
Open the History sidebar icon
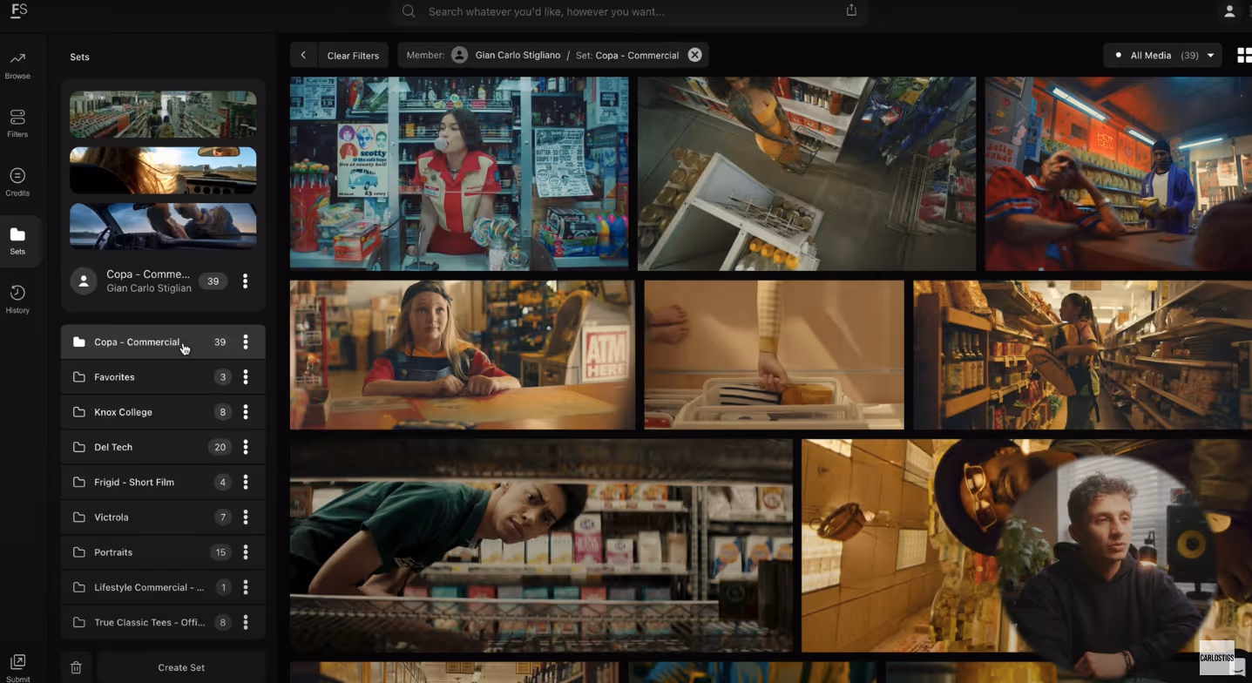pyautogui.click(x=17, y=299)
